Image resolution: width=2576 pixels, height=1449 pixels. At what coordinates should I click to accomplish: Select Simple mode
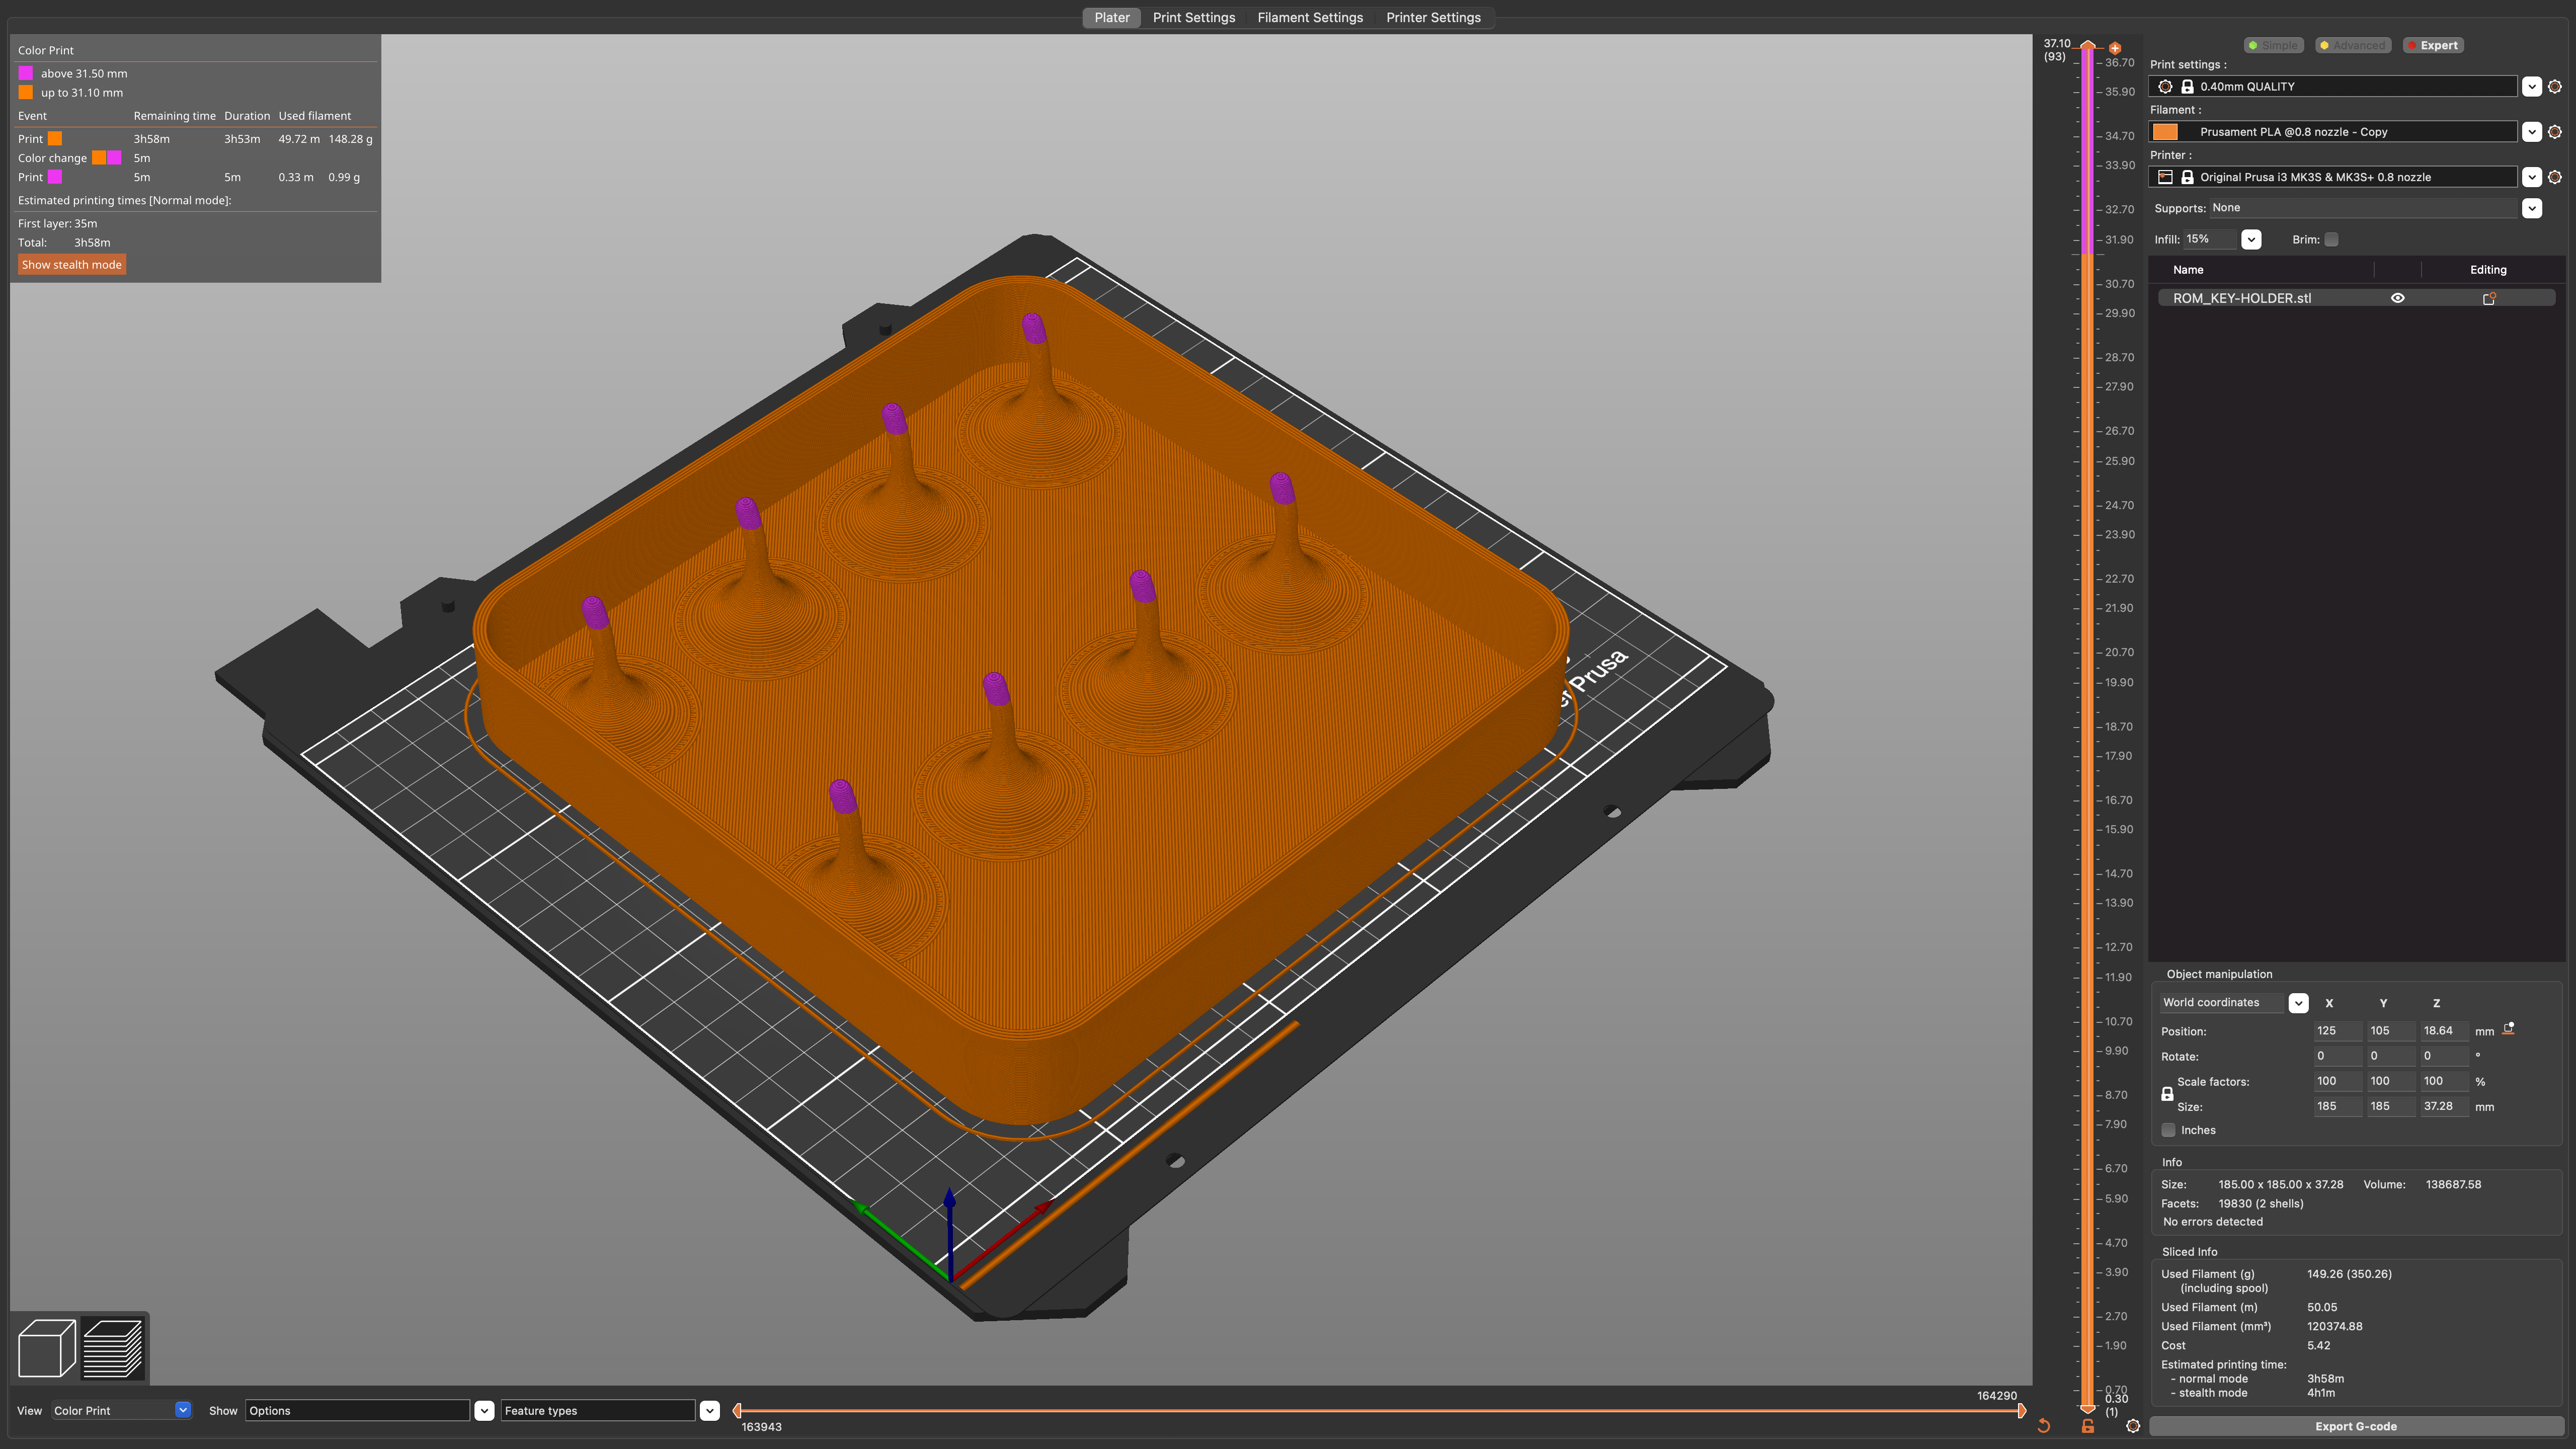click(2273, 45)
